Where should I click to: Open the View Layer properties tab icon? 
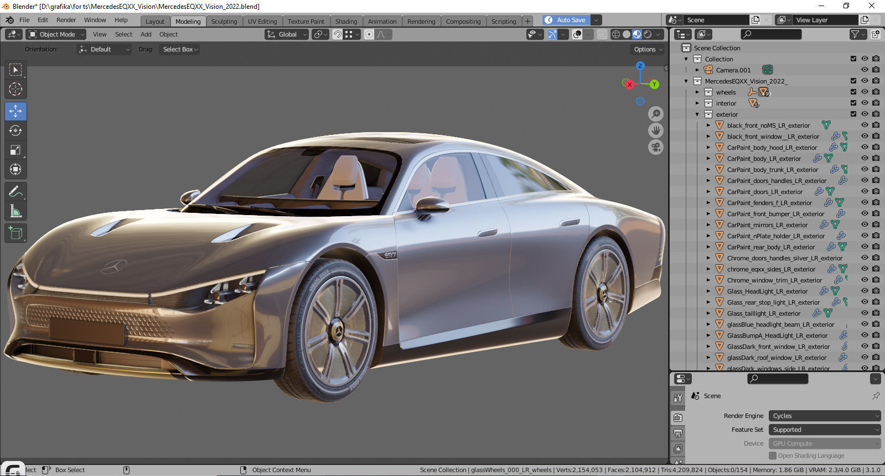tap(678, 449)
